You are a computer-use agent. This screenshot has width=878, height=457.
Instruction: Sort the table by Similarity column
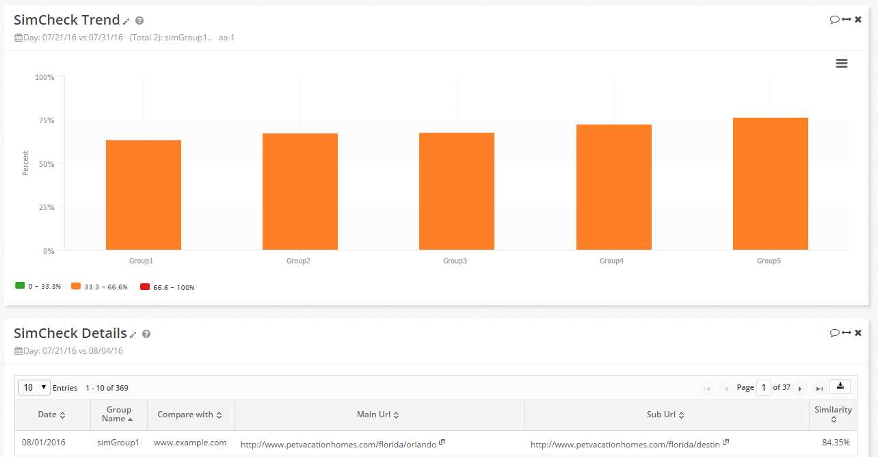[x=833, y=415]
